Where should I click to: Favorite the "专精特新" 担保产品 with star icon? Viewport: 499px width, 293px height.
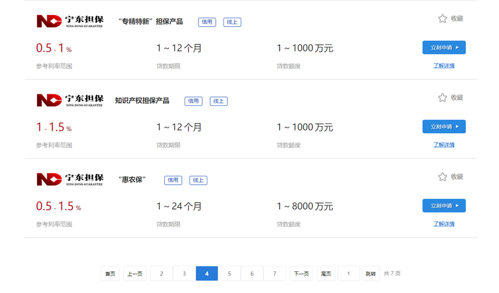coord(442,18)
